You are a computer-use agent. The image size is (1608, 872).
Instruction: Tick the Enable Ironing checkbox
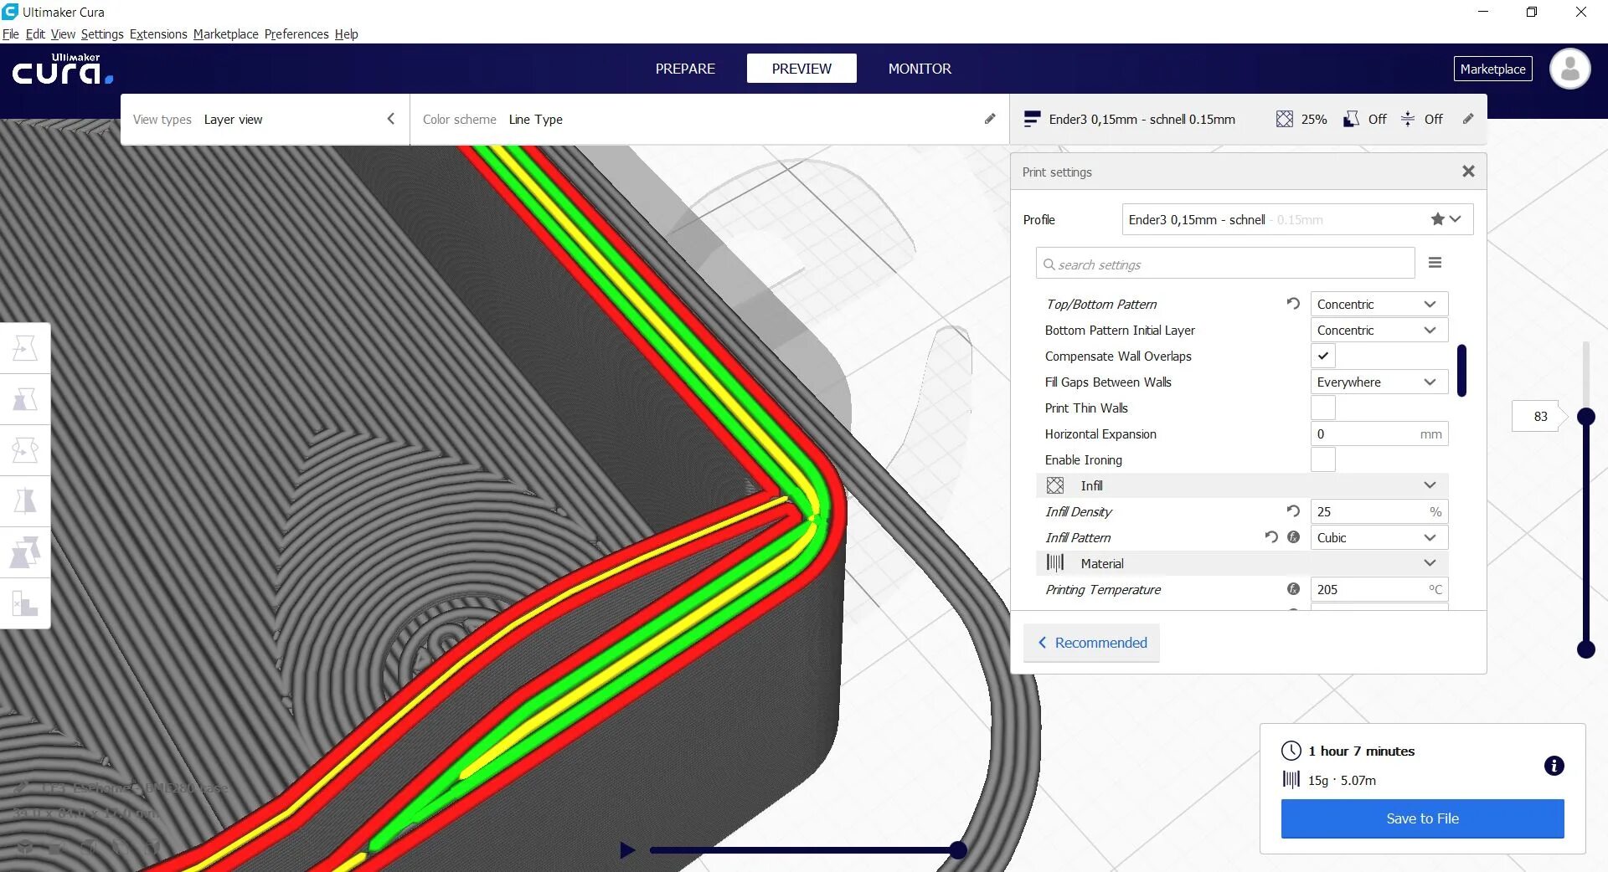1323,459
